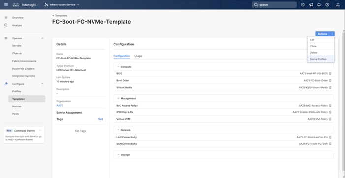Open the Infrastructure Service switcher dropdown
The width and height of the screenshot is (345, 178).
(x=62, y=5)
